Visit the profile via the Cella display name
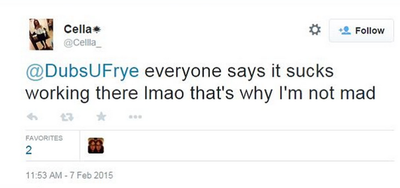This screenshot has width=400, height=188. [x=77, y=29]
